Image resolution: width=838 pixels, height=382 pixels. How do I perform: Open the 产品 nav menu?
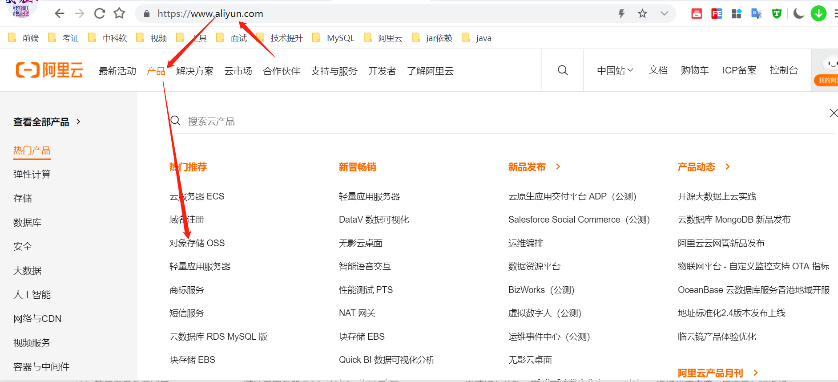coord(156,71)
